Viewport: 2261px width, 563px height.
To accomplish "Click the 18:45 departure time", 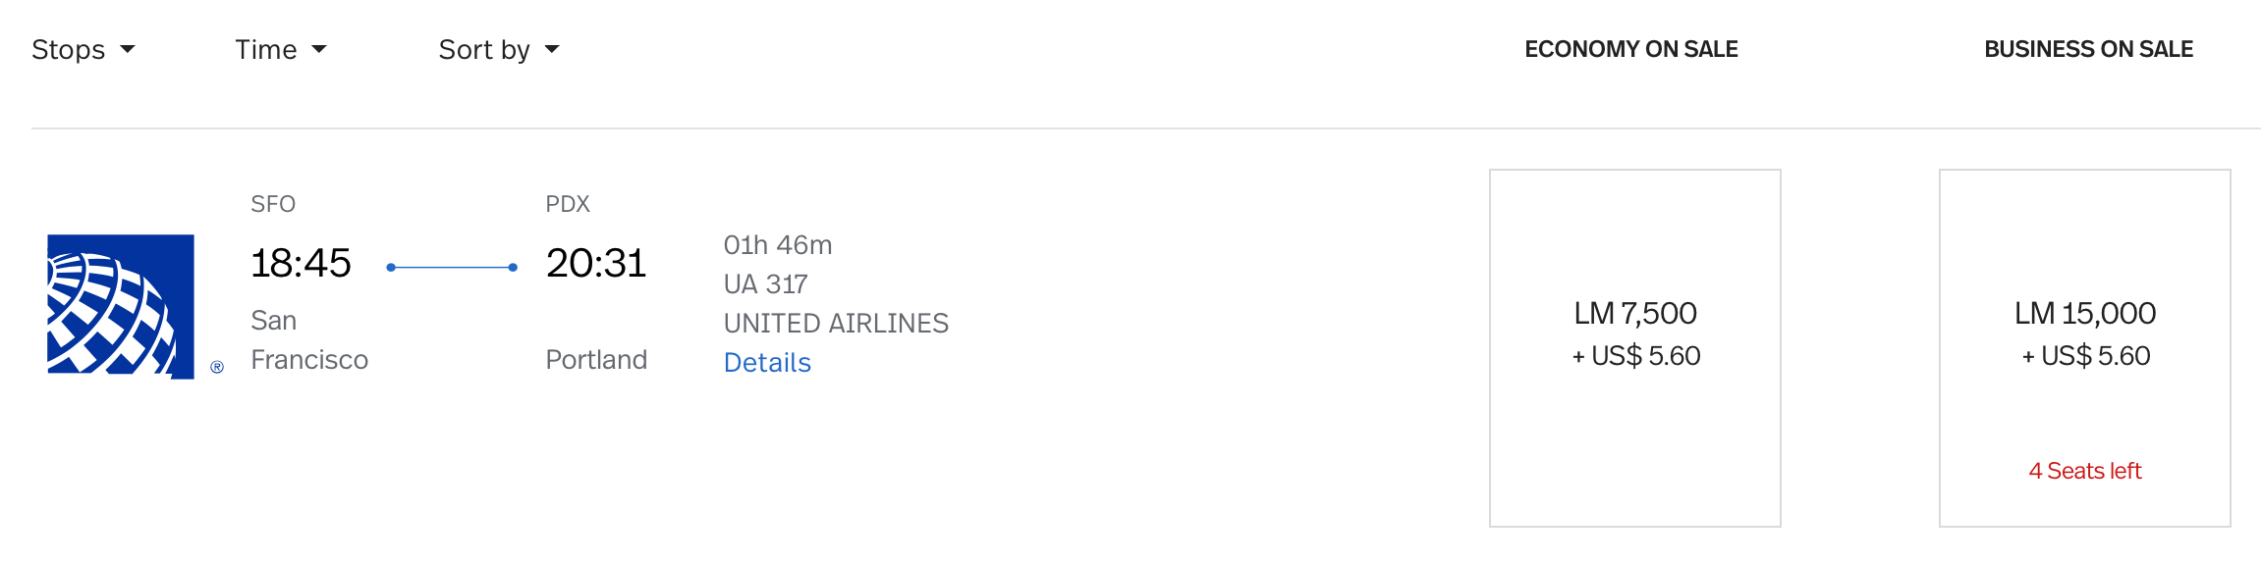I will point(301,263).
